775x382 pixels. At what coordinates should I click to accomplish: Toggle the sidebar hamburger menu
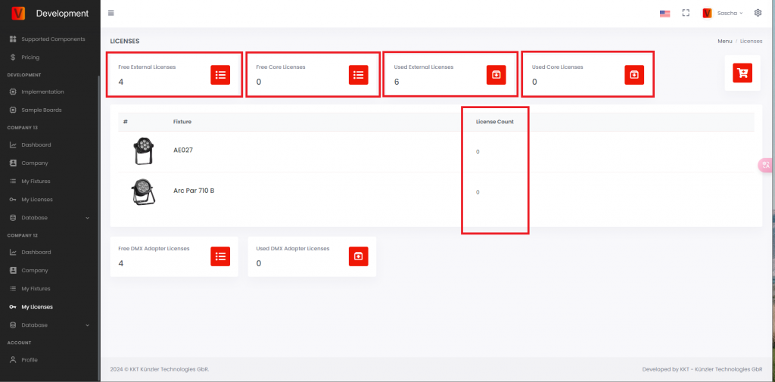point(111,13)
